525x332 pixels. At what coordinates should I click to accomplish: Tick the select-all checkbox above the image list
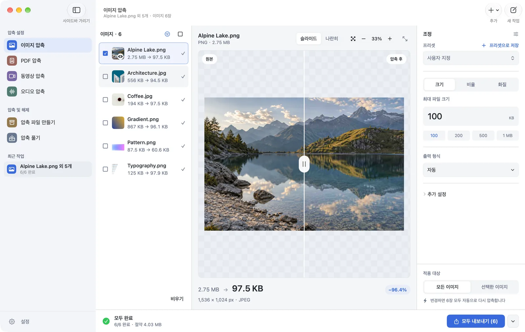click(x=180, y=34)
